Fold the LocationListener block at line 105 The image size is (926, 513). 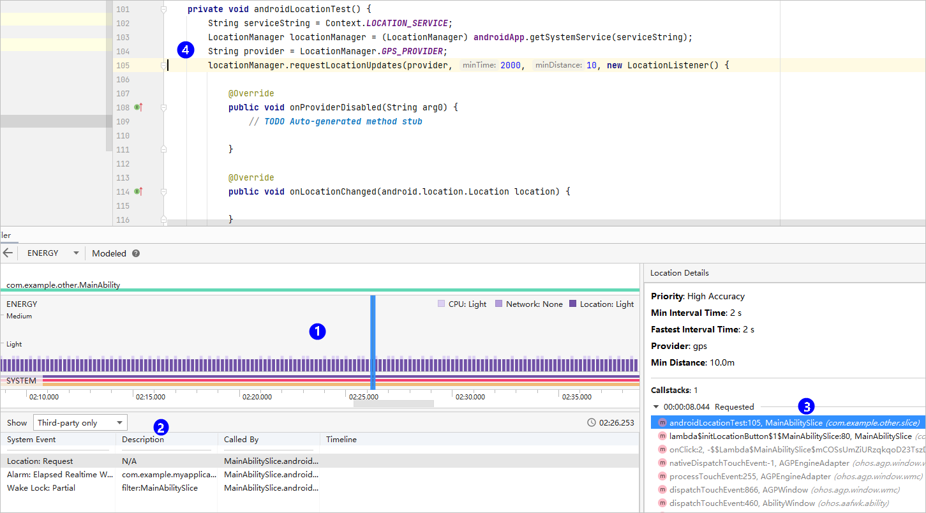pos(164,65)
